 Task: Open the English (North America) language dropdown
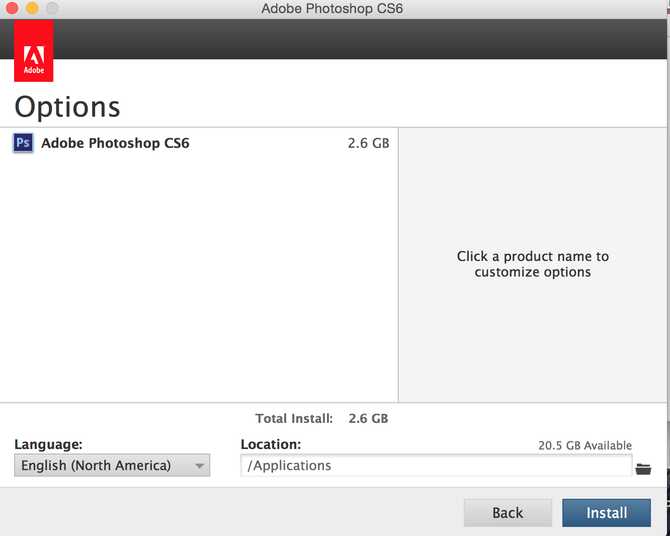point(112,466)
